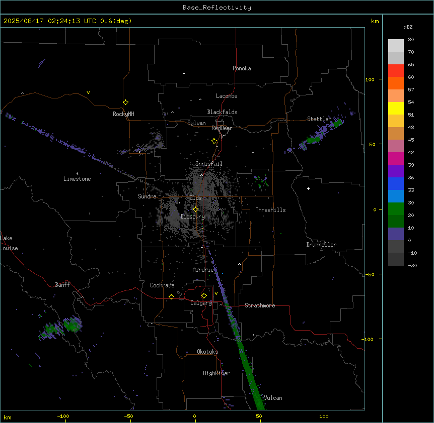434x423 pixels.
Task: Click the asterisk marker above Limestone label
Action: coord(77,174)
